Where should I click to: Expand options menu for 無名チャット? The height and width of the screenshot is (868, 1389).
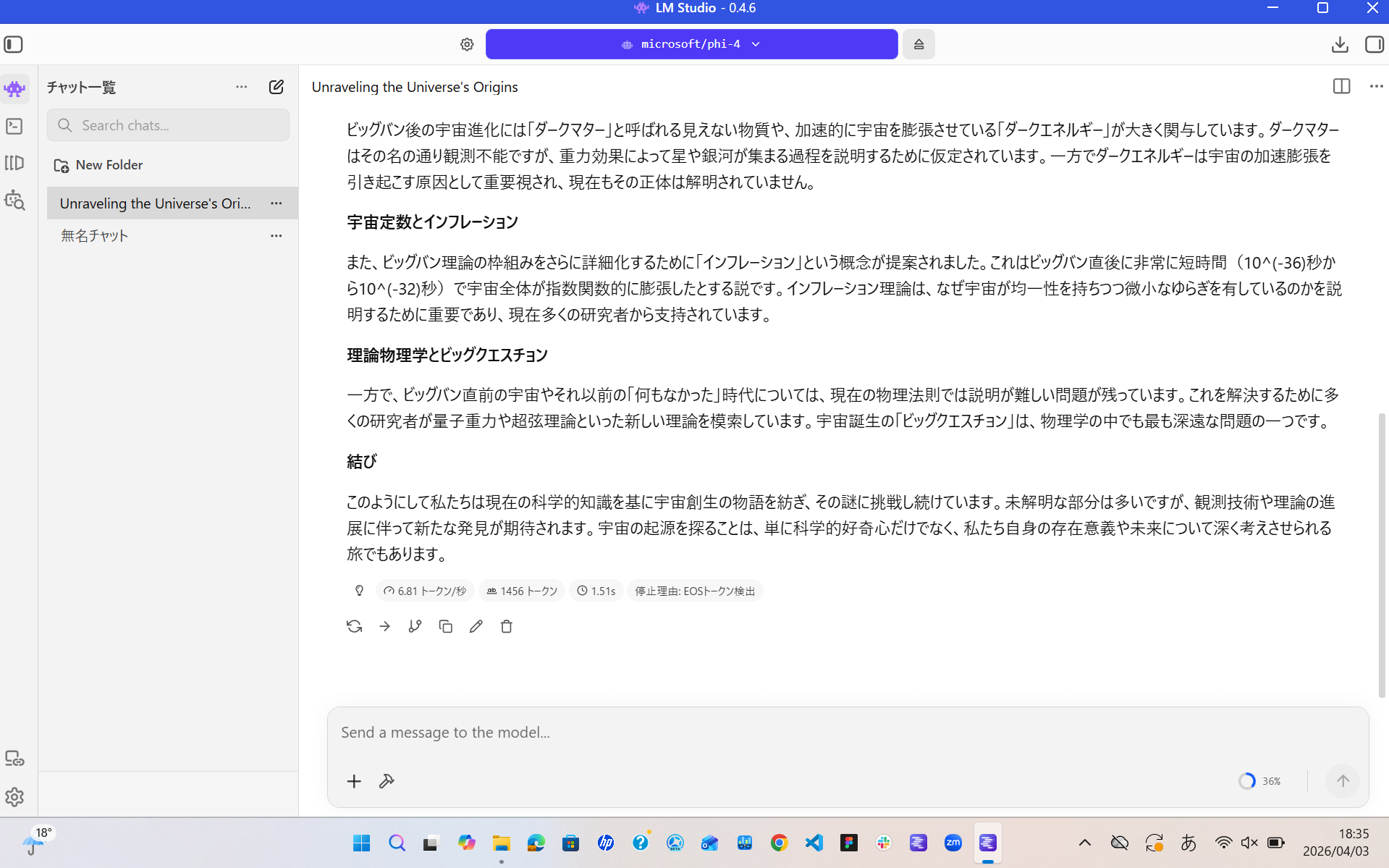(276, 235)
